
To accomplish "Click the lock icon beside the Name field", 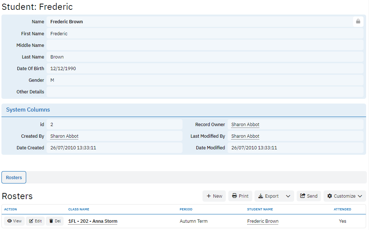I will click(358, 21).
